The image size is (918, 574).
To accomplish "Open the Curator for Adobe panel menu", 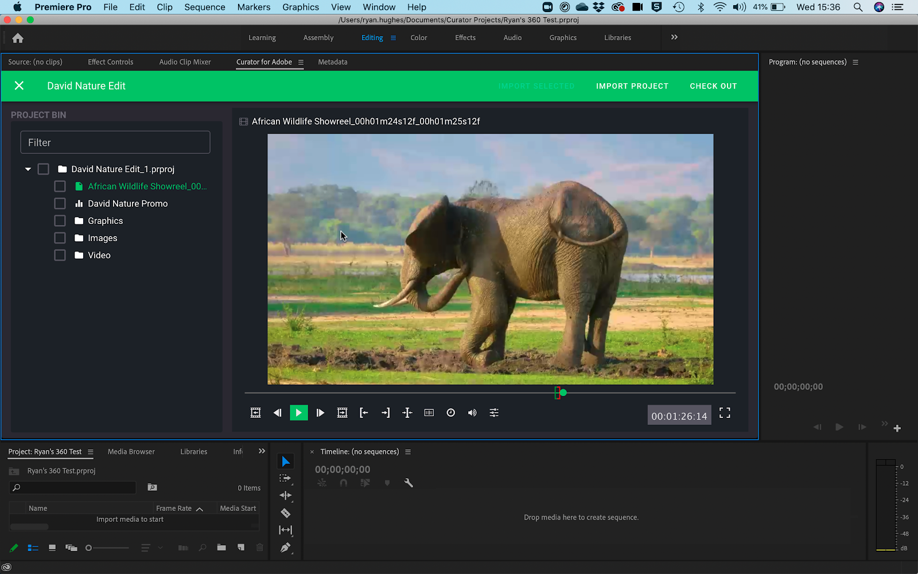I will (x=301, y=62).
